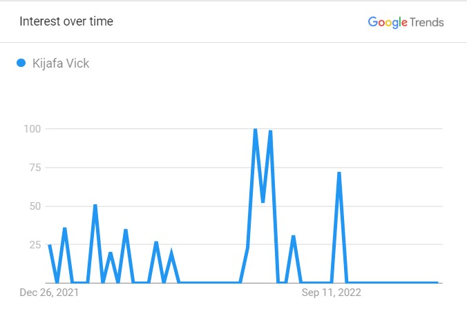The width and height of the screenshot is (467, 325).
Task: Click the Dec 26, 2021 date label
Action: click(49, 293)
